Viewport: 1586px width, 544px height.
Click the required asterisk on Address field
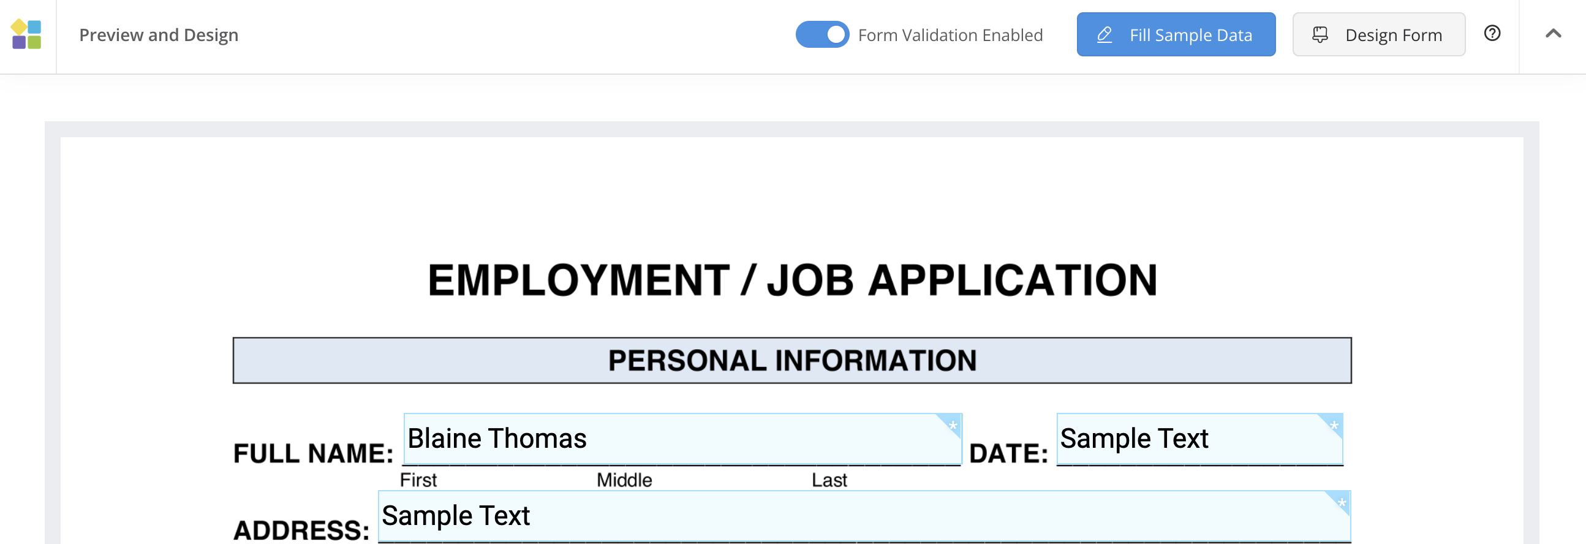point(1342,502)
